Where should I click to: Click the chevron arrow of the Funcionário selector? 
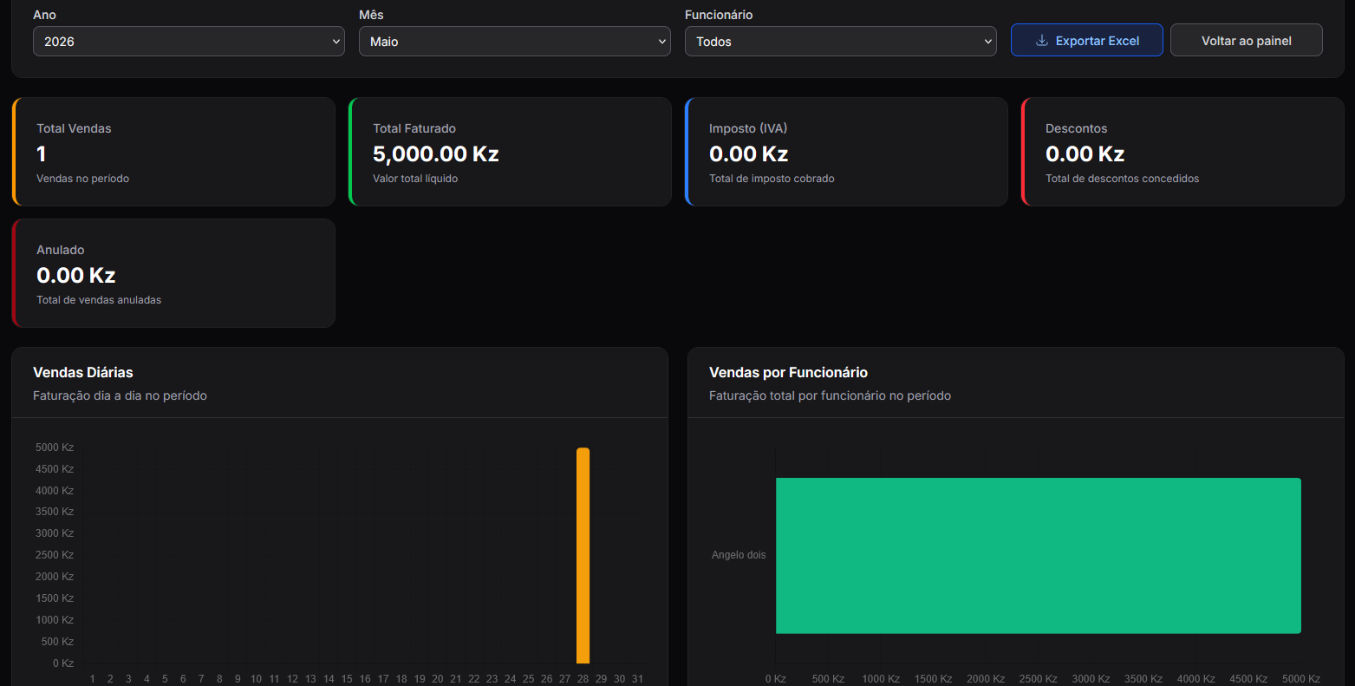(x=988, y=42)
